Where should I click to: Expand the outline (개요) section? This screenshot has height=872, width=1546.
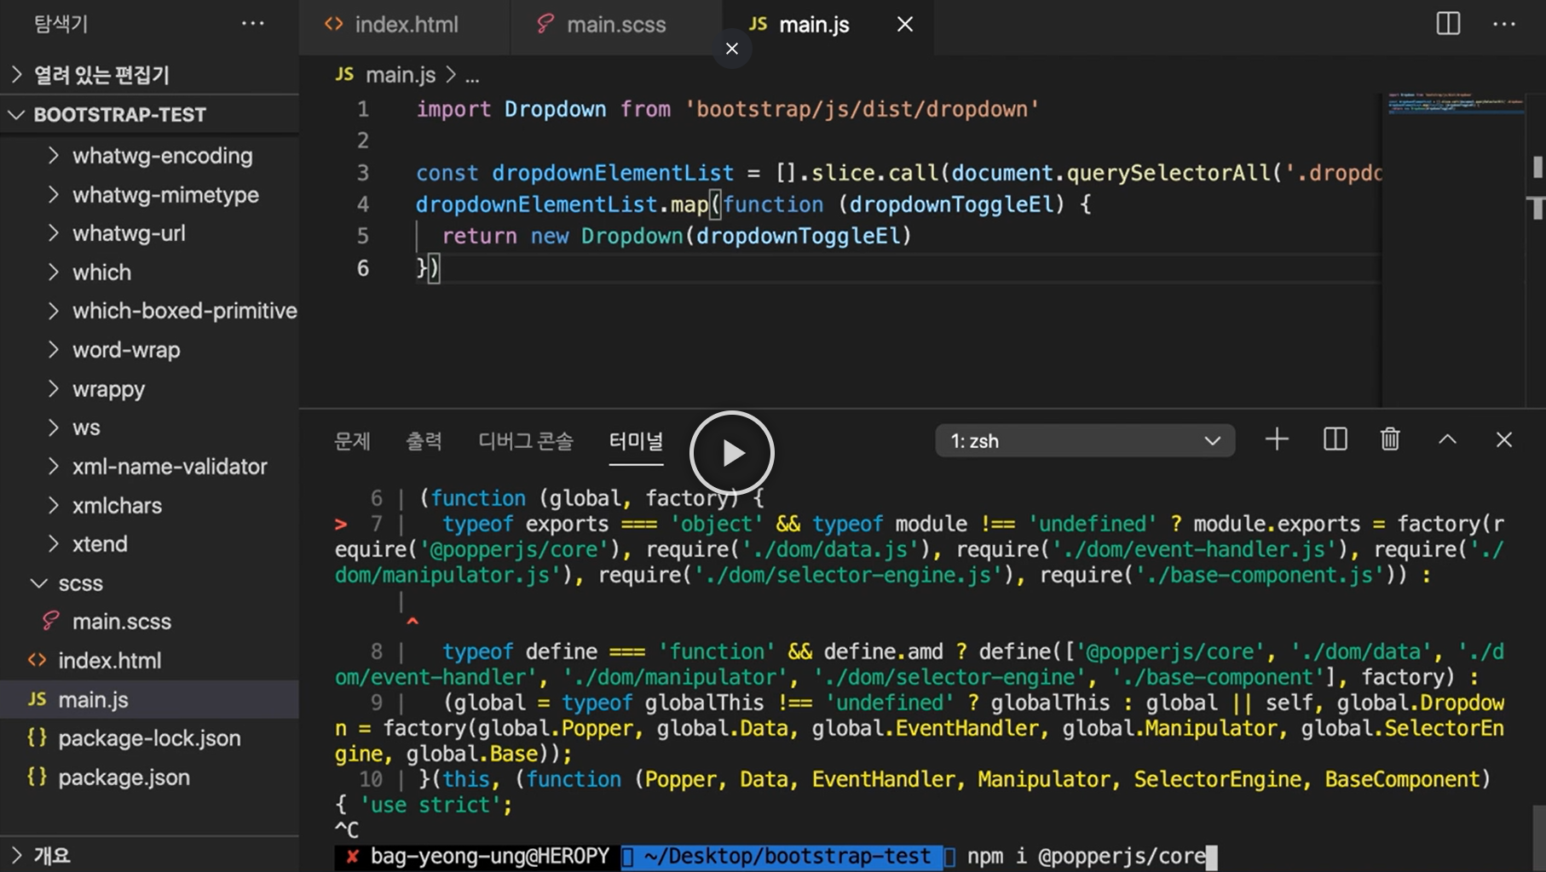(x=149, y=855)
